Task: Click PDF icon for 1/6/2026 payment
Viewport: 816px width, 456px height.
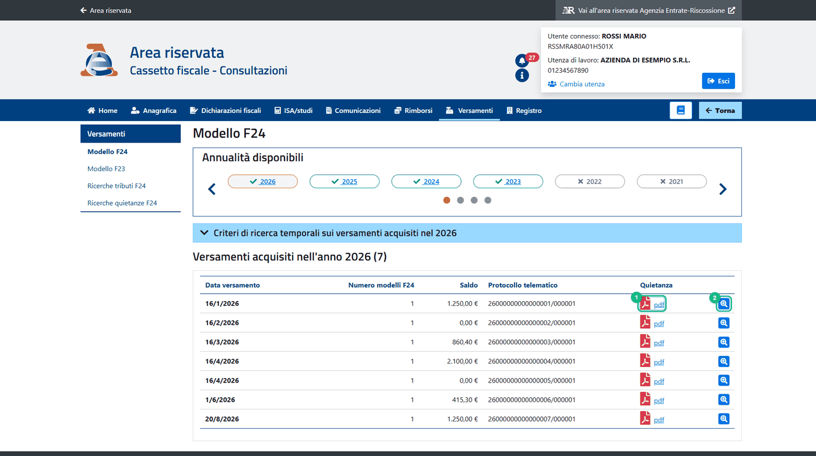Action: [x=645, y=400]
